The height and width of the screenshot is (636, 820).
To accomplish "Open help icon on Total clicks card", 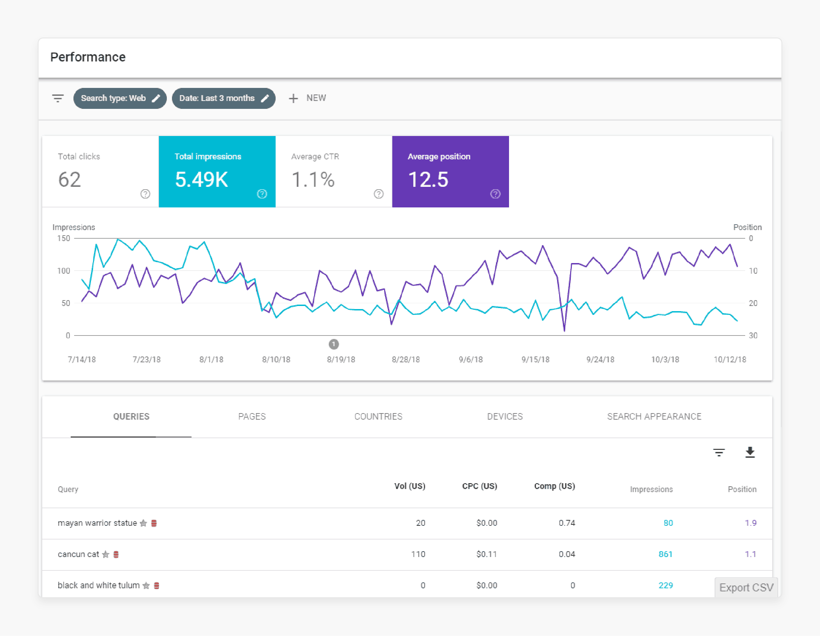I will coord(145,194).
